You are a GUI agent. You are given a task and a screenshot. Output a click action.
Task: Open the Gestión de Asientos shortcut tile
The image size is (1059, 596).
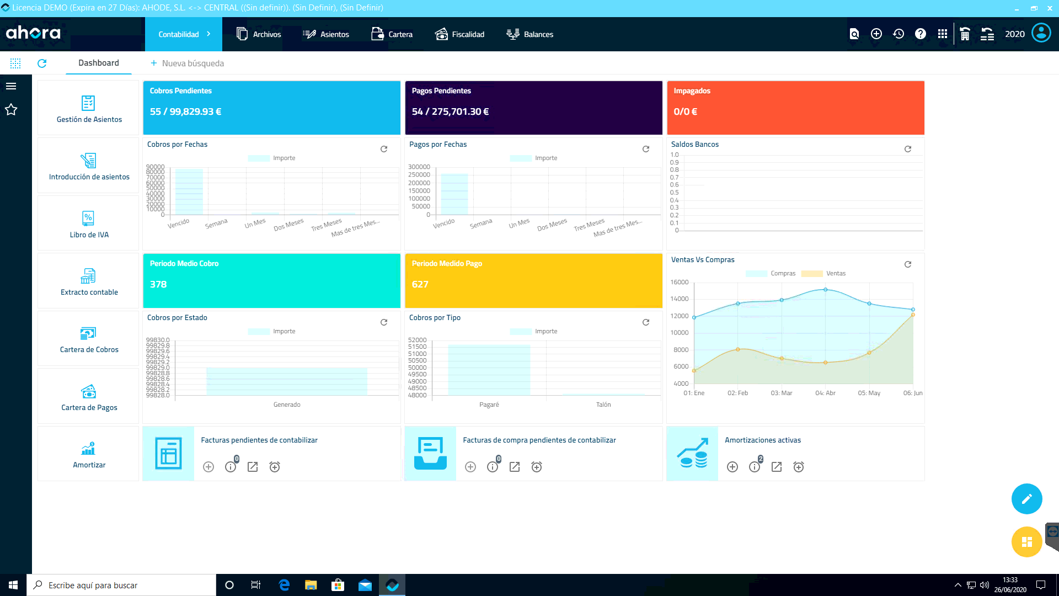[x=88, y=108]
